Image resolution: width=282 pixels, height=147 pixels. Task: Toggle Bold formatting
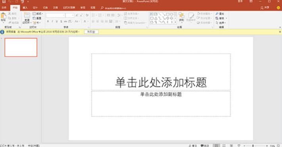48,21
